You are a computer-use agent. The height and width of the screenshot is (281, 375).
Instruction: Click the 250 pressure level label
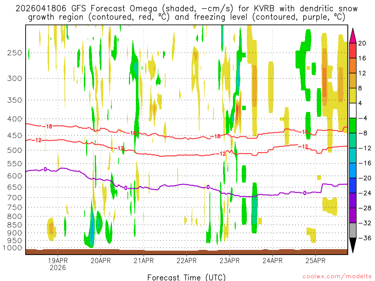[15, 53]
